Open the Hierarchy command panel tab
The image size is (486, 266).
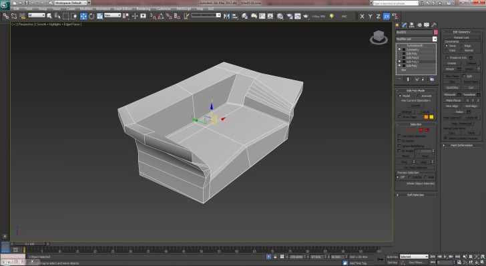[x=412, y=25]
